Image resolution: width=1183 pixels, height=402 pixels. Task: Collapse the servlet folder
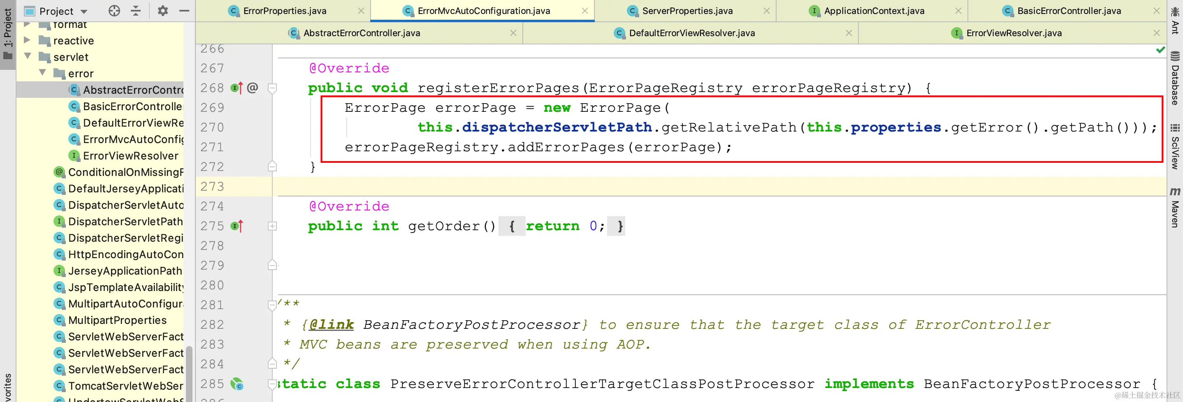tap(27, 56)
